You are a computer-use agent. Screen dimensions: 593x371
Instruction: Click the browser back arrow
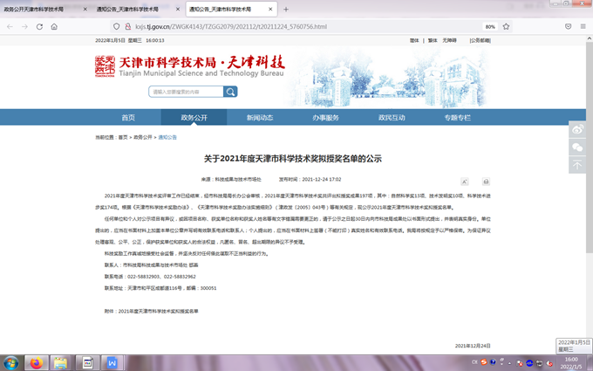click(x=10, y=26)
